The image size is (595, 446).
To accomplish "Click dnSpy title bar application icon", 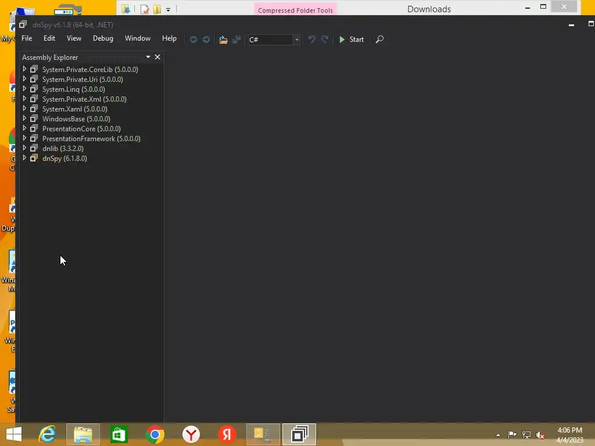I will pos(23,24).
